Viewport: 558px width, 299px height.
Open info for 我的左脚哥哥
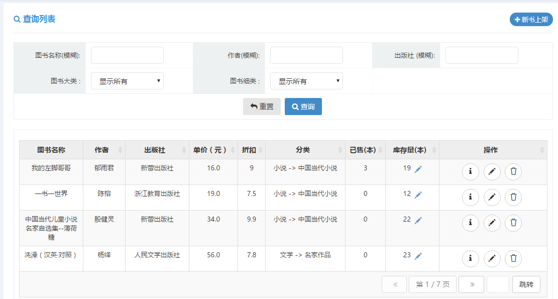click(x=471, y=171)
